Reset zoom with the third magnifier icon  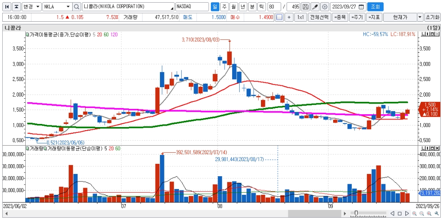pos(428,213)
